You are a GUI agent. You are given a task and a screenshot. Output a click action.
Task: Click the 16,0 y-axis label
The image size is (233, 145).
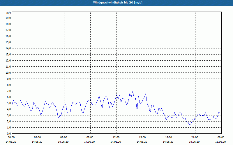pos(8,36)
